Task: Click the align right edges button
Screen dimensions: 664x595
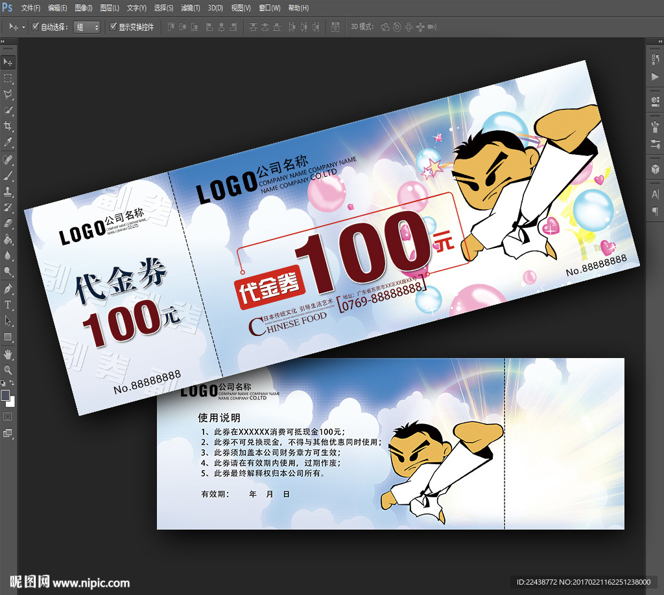Action: coord(233,27)
